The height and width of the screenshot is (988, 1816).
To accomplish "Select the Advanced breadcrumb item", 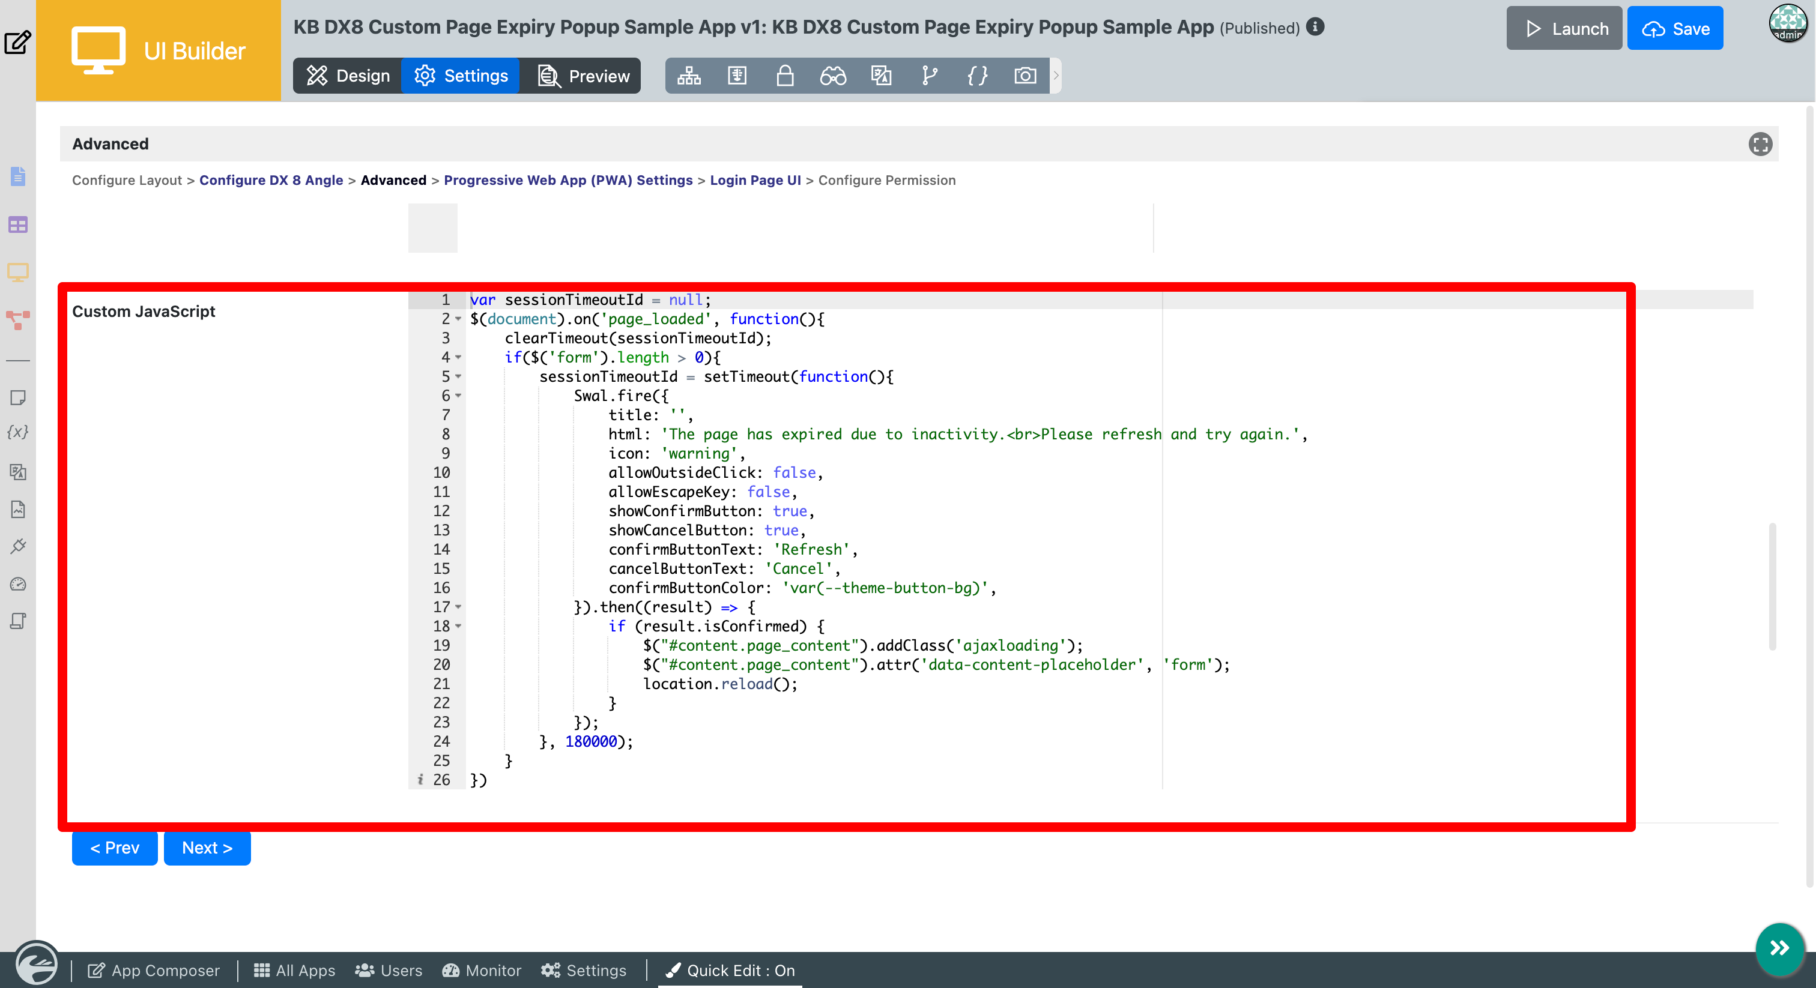I will (x=393, y=181).
